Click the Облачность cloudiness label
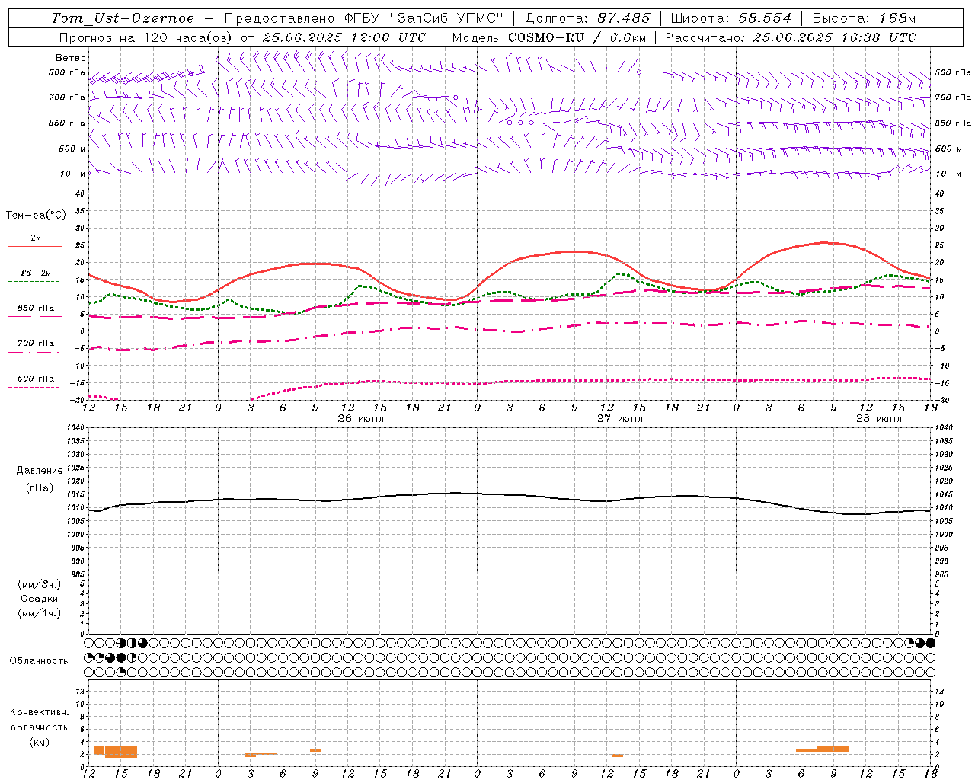Screen dimensions: 975x780 [39, 661]
